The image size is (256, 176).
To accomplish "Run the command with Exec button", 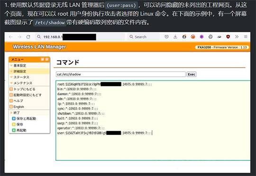I will point(192,74).
